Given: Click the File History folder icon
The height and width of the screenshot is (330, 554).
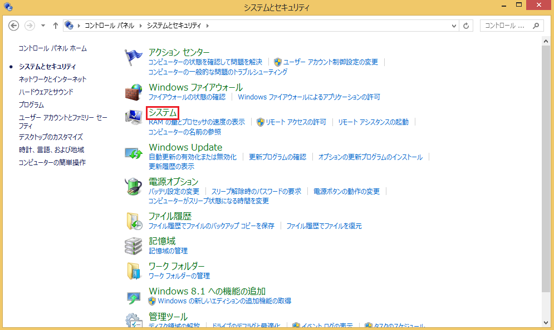Looking at the screenshot, I should click(134, 221).
